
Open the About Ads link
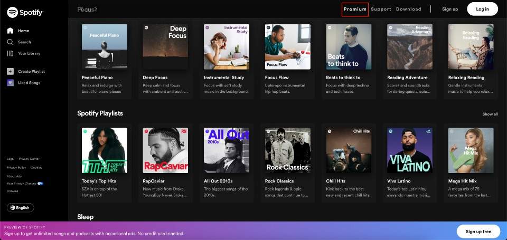coord(14,176)
